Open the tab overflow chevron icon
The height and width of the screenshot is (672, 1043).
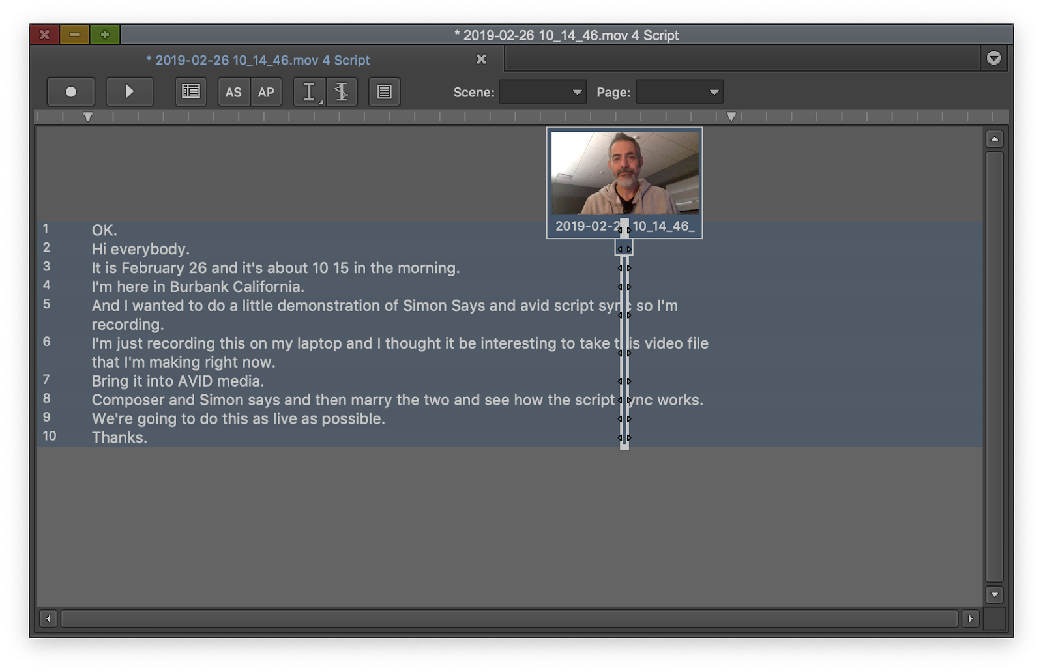pos(993,59)
